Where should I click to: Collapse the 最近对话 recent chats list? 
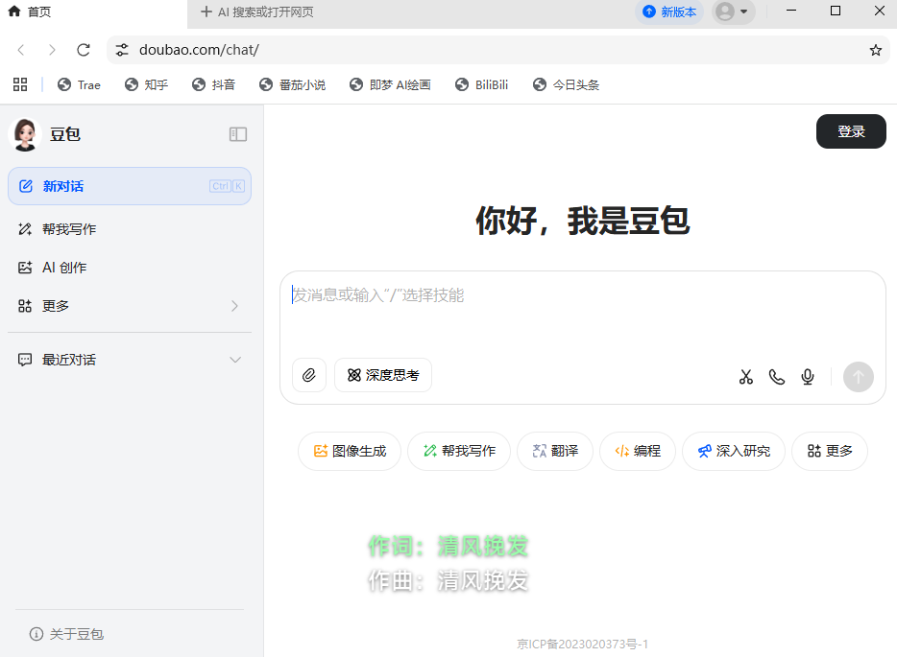click(x=234, y=360)
